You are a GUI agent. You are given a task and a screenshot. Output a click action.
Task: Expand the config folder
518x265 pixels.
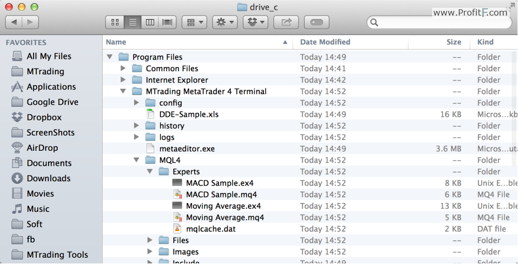[x=137, y=103]
